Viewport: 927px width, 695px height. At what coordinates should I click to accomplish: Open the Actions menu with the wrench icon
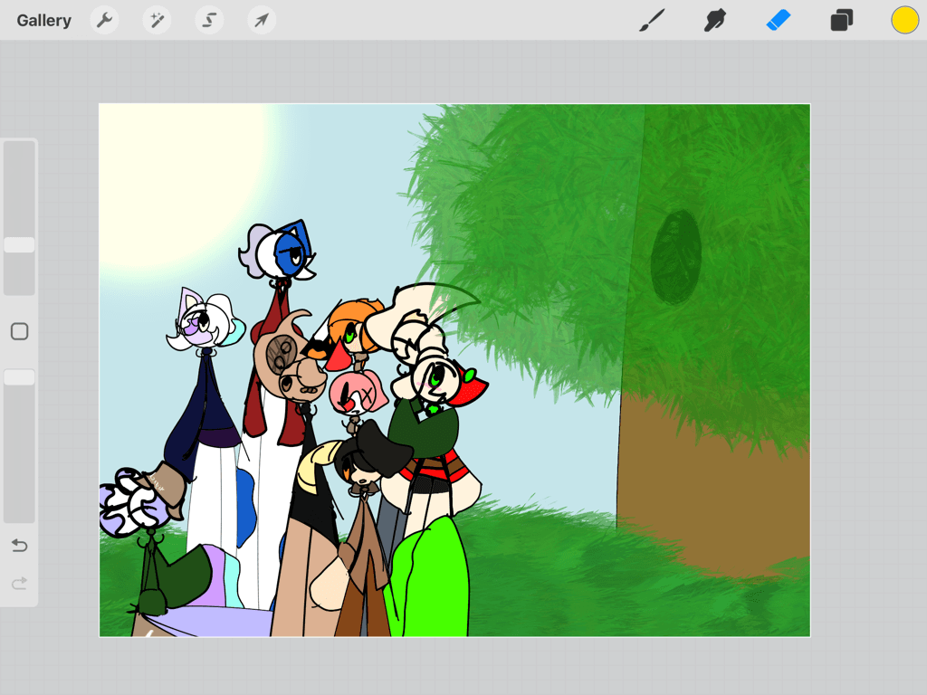104,20
